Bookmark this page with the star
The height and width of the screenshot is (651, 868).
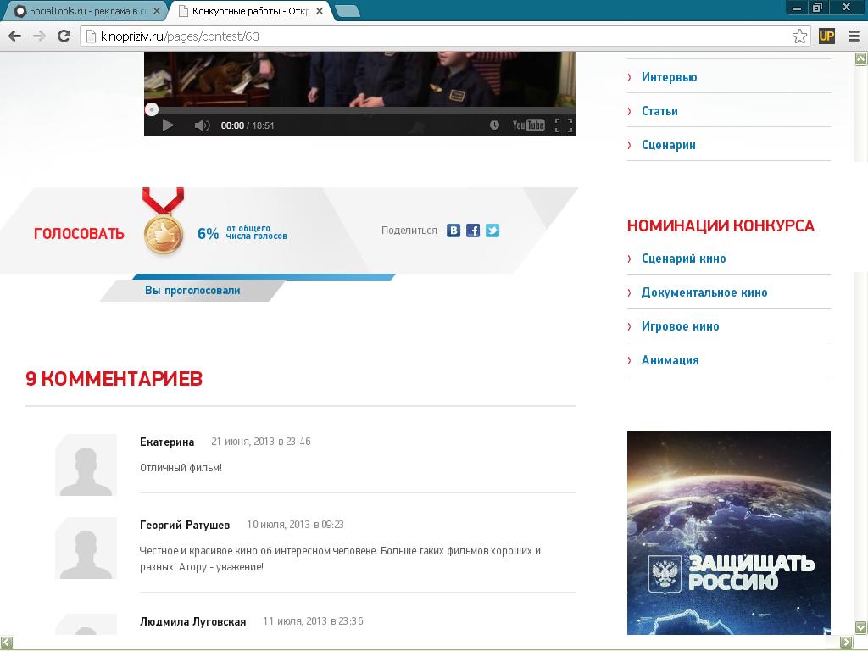799,36
